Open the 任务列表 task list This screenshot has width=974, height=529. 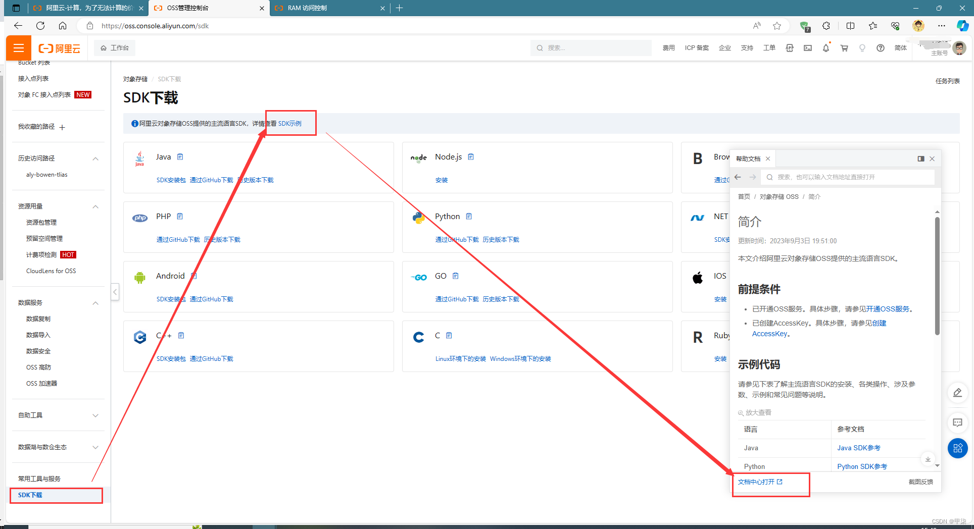click(x=947, y=81)
